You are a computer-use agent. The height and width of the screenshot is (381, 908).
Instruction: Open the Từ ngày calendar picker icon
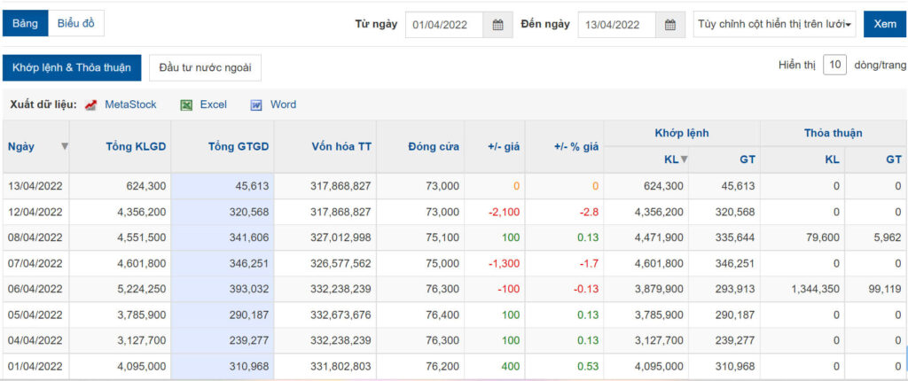tap(498, 25)
